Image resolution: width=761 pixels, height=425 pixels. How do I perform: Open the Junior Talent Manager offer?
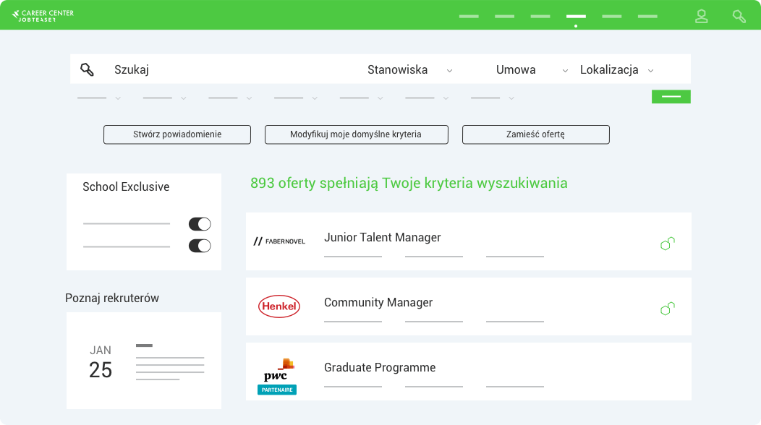[468, 241]
